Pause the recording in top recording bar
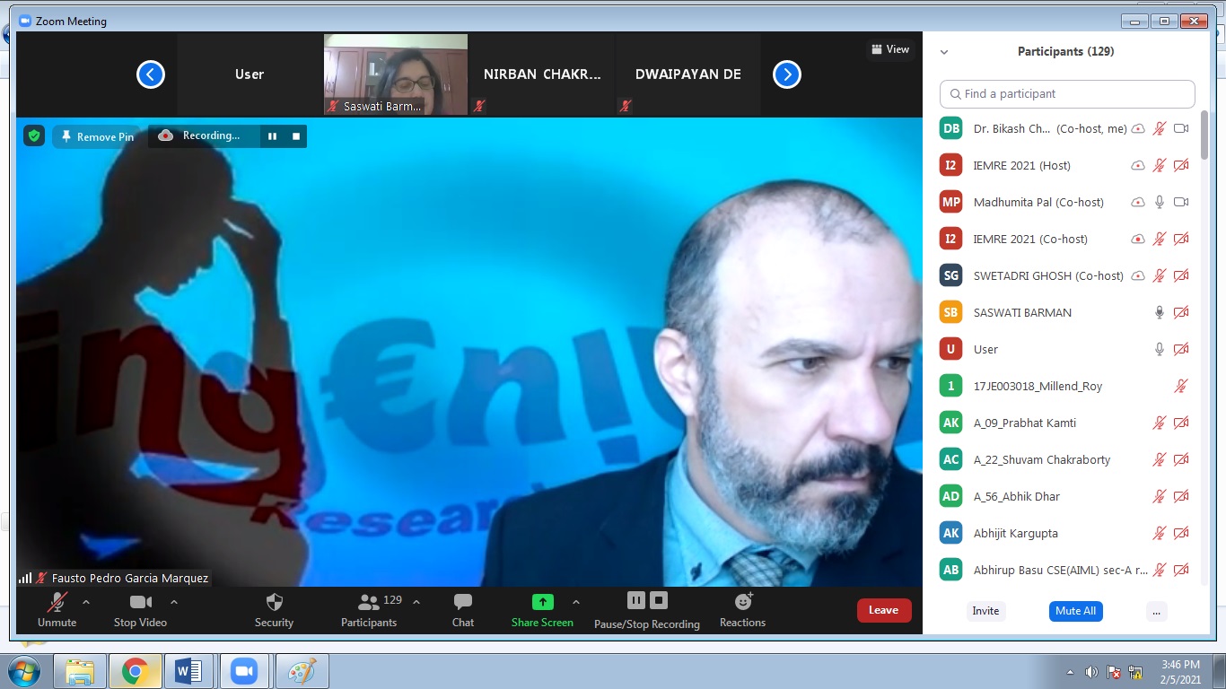The height and width of the screenshot is (689, 1226). 272,136
